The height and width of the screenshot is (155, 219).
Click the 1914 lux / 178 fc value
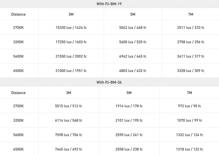(x=129, y=106)
